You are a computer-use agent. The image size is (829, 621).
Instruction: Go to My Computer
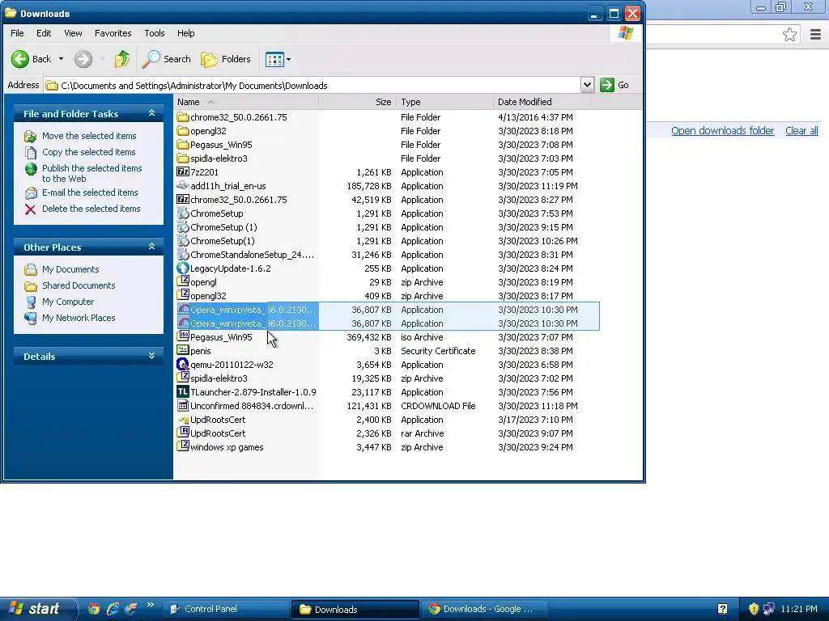(68, 302)
